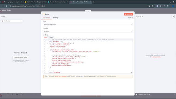The width and height of the screenshot is (176, 99).
Task: Switch to Memory - api.Api-management browser tab
Action: click(12, 2)
